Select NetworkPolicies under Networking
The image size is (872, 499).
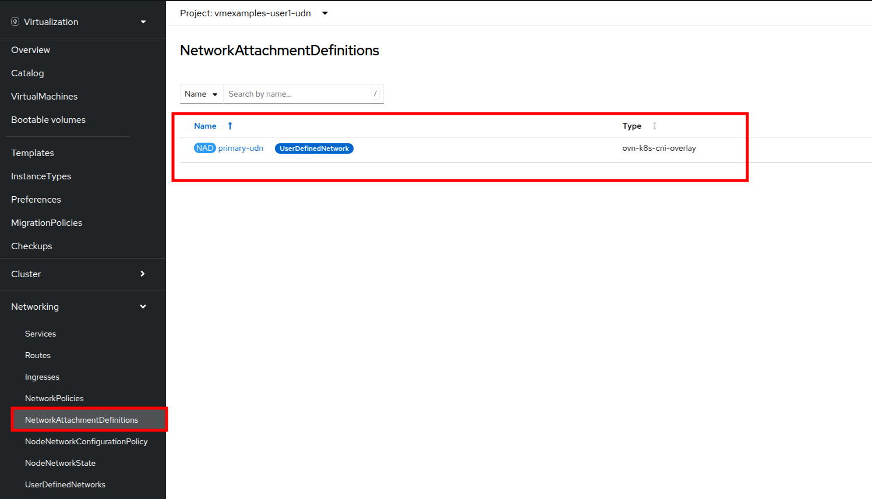[x=54, y=398]
